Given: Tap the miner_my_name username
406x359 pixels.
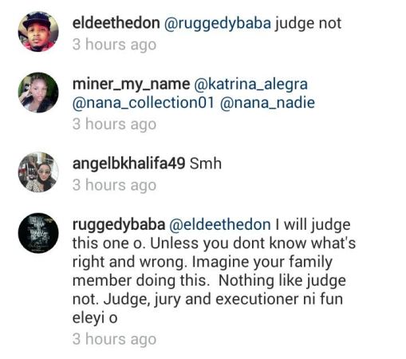Looking at the screenshot, I should pos(131,85).
